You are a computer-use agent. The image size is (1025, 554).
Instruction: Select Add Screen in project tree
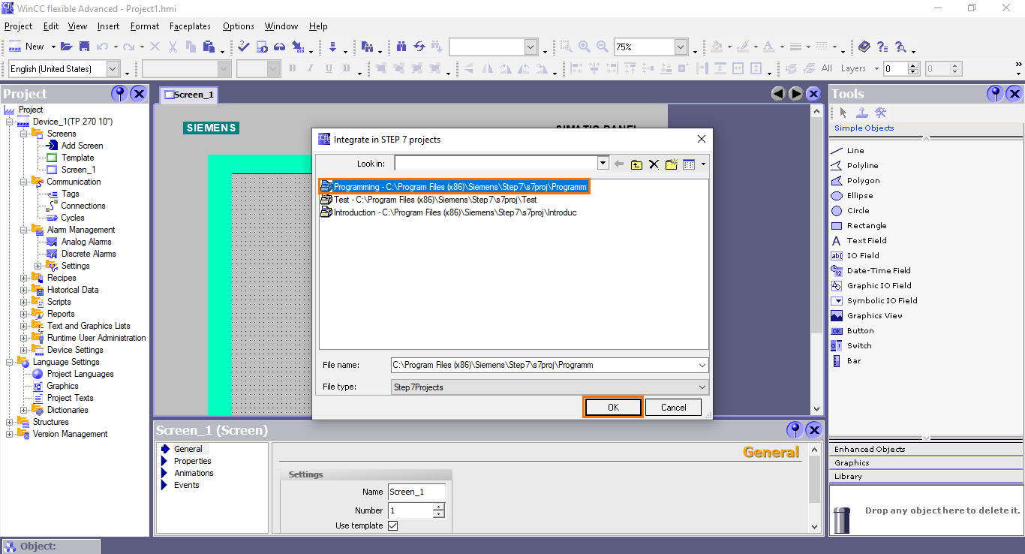click(x=82, y=146)
